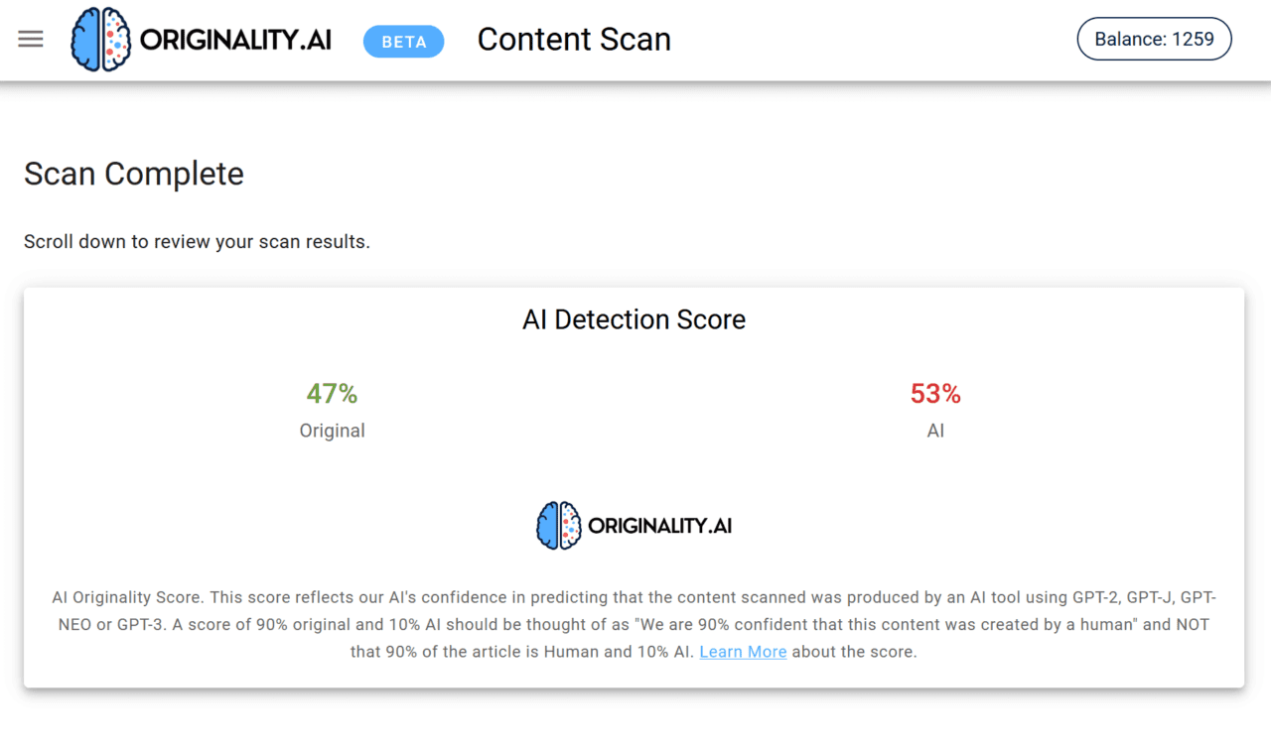Click the Scan Complete heading
The image size is (1271, 749).
134,174
